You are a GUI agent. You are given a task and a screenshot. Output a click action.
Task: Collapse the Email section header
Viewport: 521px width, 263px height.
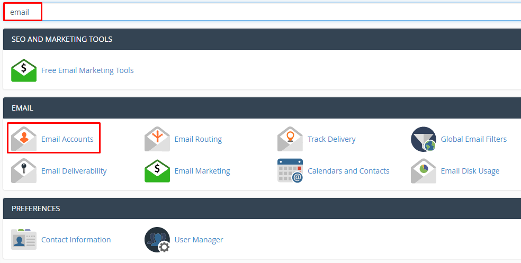[262, 108]
